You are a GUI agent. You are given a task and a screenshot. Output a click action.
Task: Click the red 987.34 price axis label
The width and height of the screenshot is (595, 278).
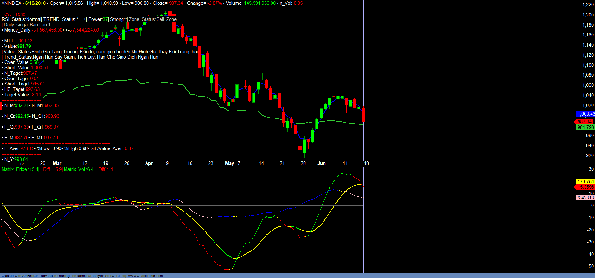[584, 122]
